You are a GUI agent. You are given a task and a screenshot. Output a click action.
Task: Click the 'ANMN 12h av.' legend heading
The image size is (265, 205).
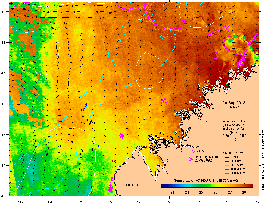click(233, 153)
